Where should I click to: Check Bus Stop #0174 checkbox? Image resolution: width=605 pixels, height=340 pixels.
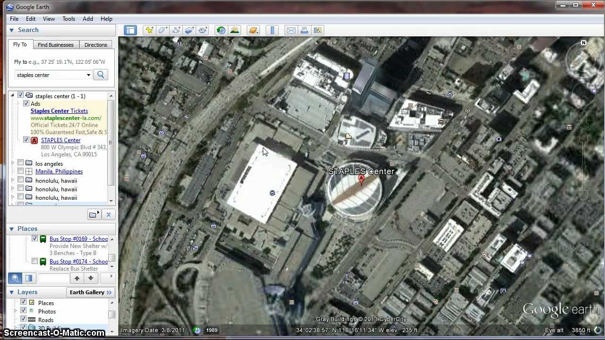pos(35,261)
